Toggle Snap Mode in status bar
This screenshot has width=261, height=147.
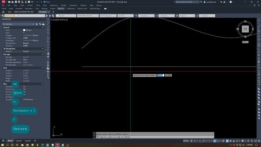195,141
